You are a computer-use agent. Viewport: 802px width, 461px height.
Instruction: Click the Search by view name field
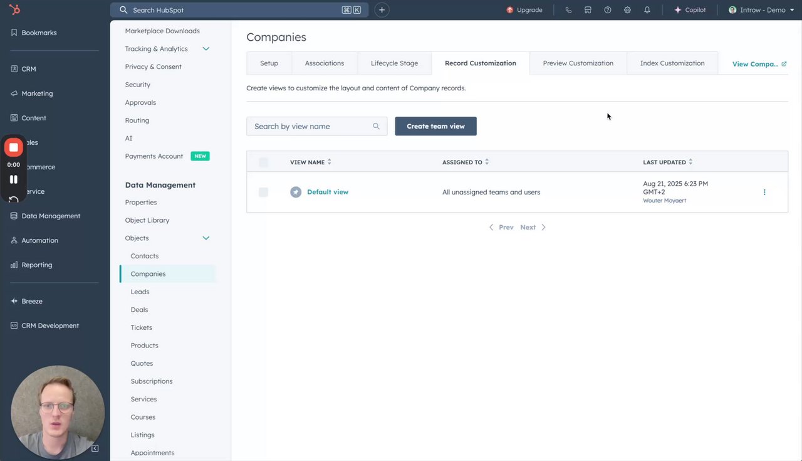(x=317, y=126)
